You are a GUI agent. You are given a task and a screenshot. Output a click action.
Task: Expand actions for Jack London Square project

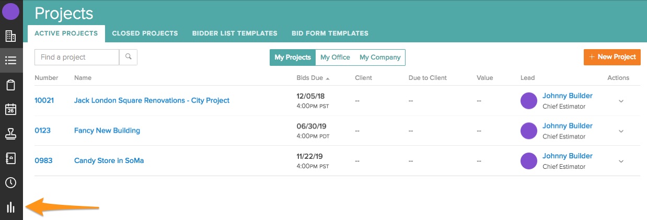tap(621, 101)
